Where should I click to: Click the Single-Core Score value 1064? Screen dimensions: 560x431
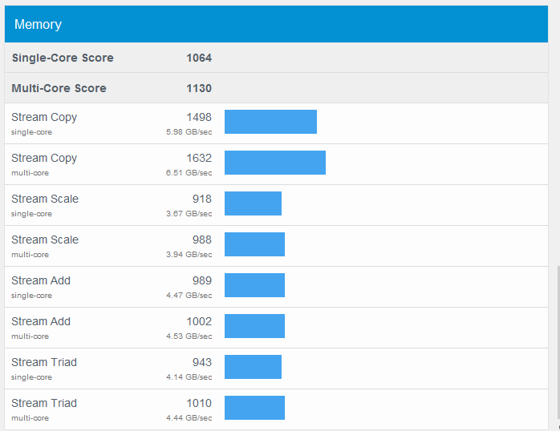click(x=198, y=58)
